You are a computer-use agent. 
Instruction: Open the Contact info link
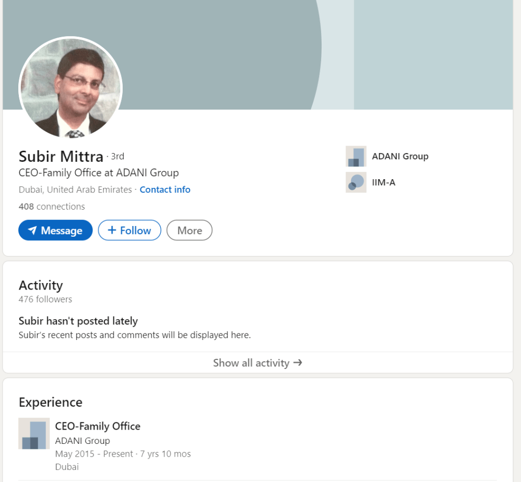[165, 190]
